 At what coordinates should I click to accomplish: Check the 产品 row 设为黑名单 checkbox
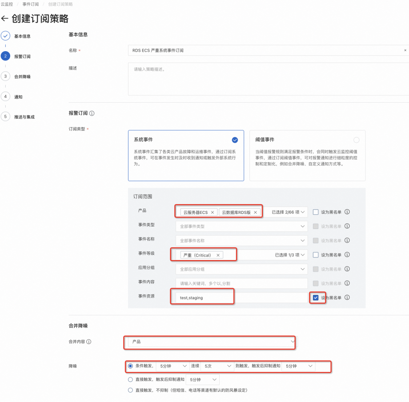(316, 212)
